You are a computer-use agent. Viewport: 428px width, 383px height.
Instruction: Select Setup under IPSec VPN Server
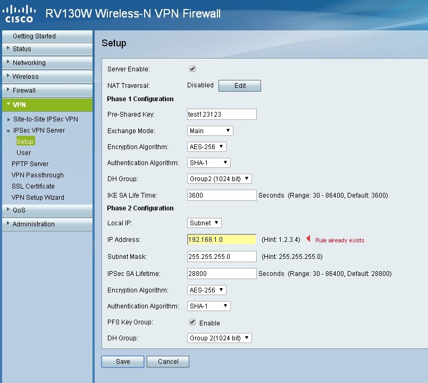tap(25, 142)
